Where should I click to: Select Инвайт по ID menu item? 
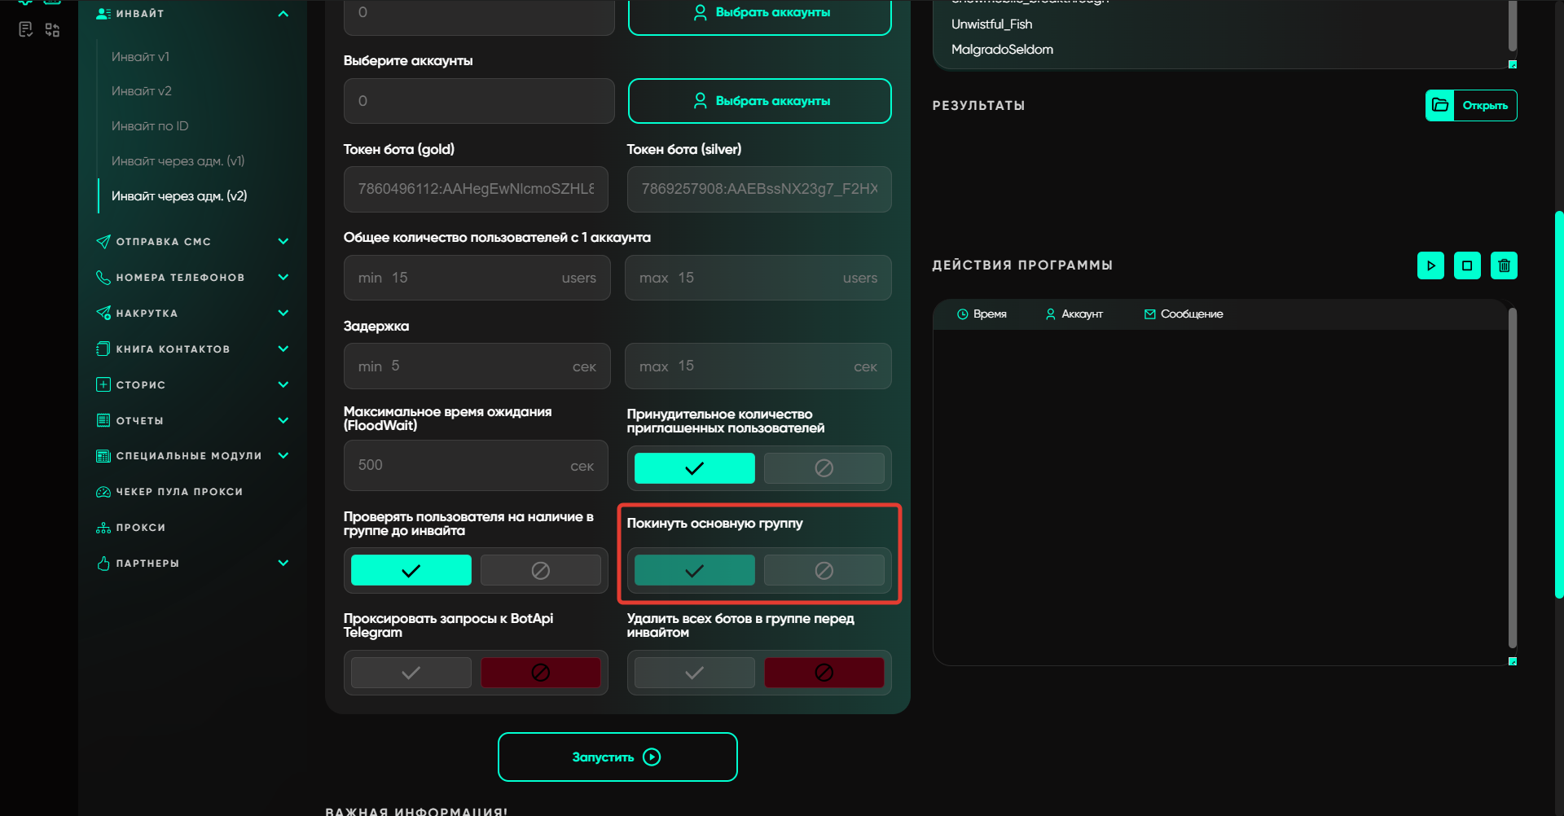pos(150,126)
